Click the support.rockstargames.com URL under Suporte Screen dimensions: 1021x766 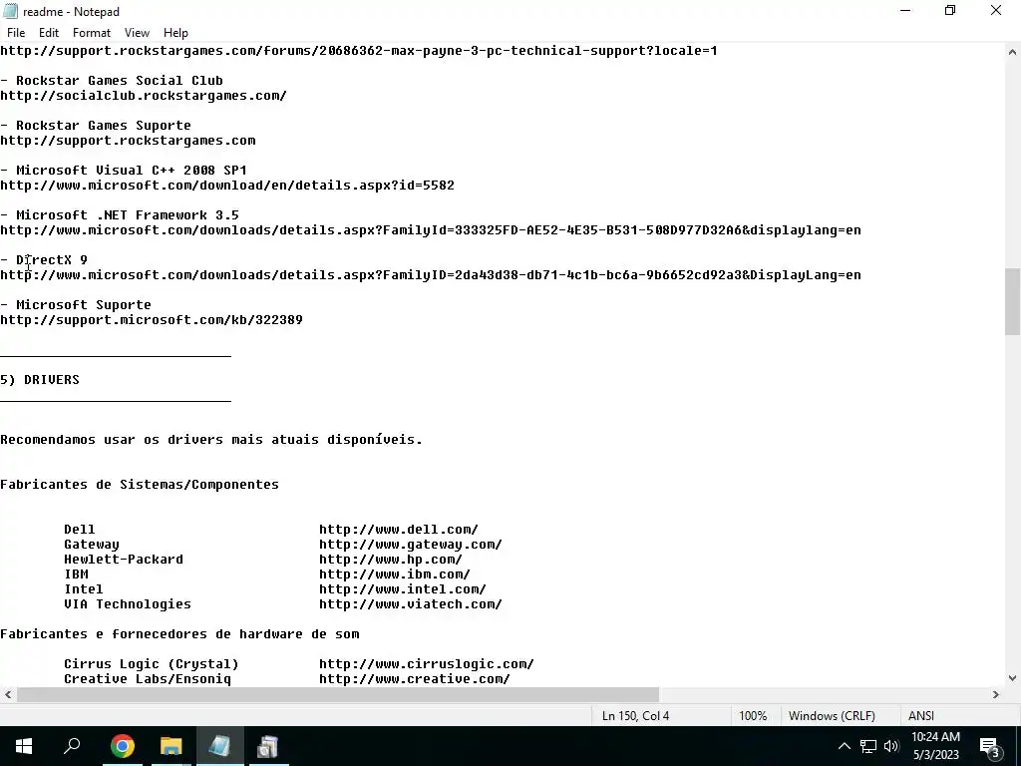pos(128,141)
